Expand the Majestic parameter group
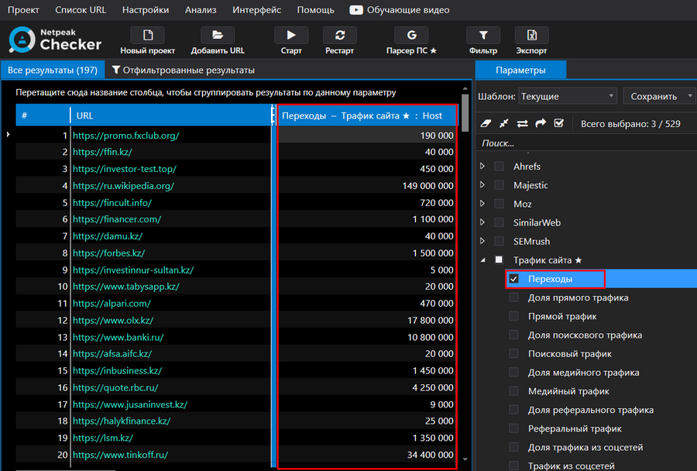The height and width of the screenshot is (471, 697). click(482, 184)
